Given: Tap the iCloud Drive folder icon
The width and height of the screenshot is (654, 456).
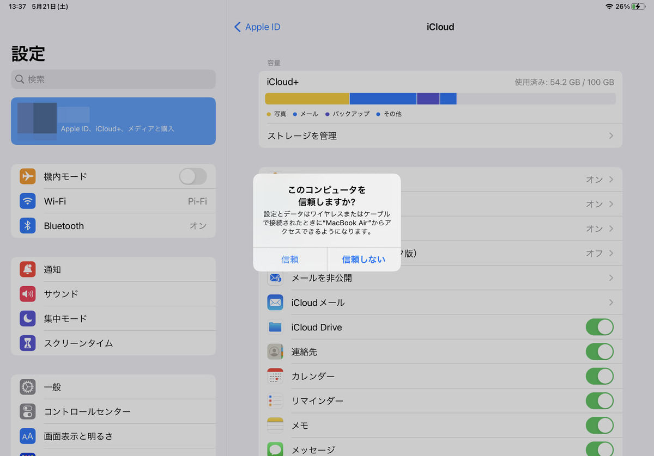Looking at the screenshot, I should (275, 327).
